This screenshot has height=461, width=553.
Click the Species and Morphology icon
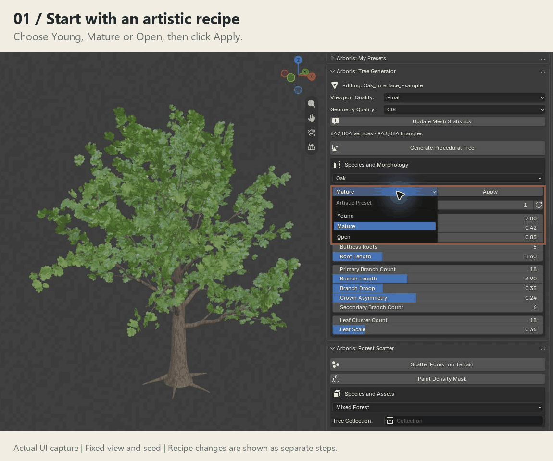point(337,165)
